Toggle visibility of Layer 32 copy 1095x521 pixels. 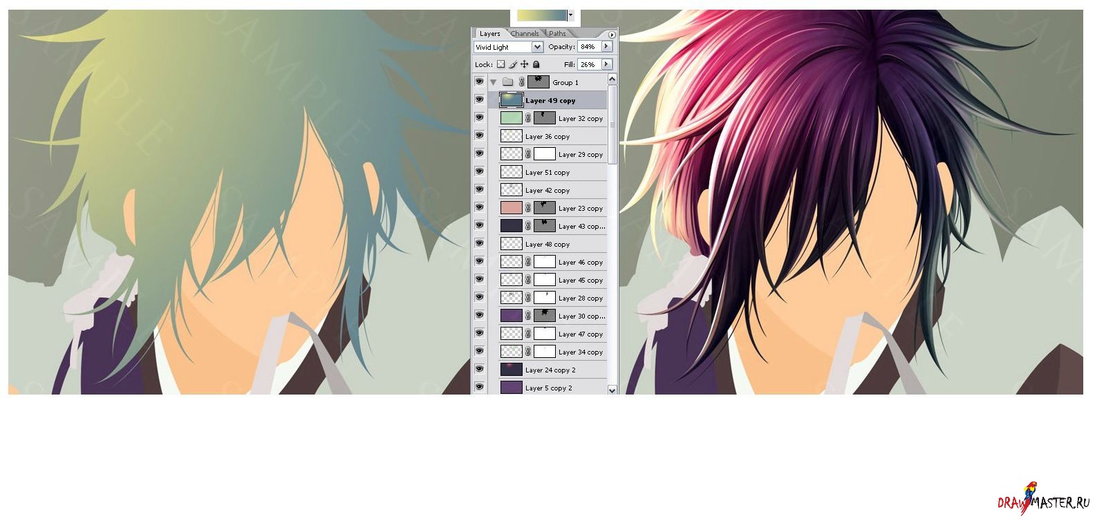[x=480, y=117]
